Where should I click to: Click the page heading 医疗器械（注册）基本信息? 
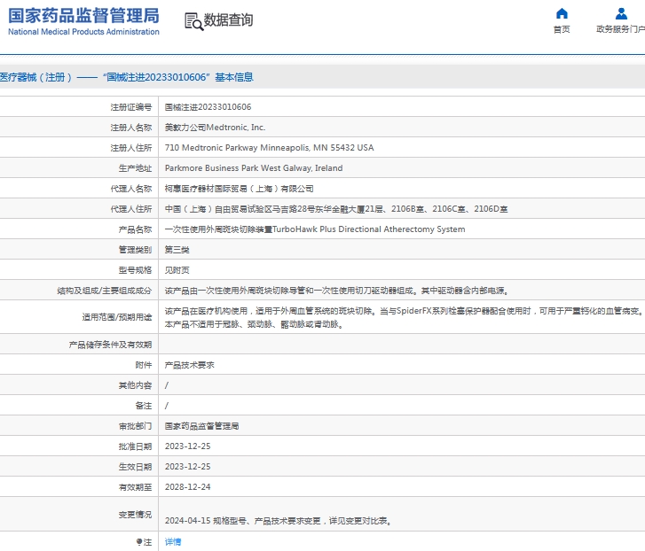pos(127,77)
